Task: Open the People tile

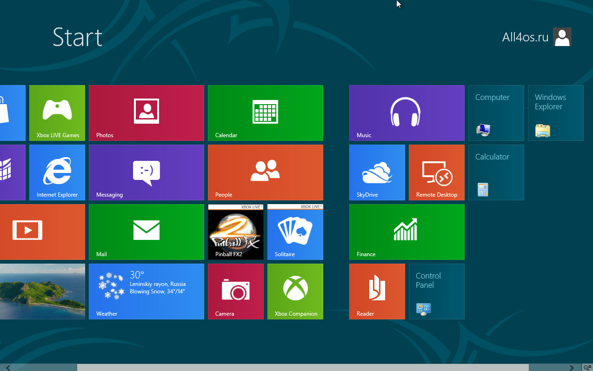Action: 266,172
